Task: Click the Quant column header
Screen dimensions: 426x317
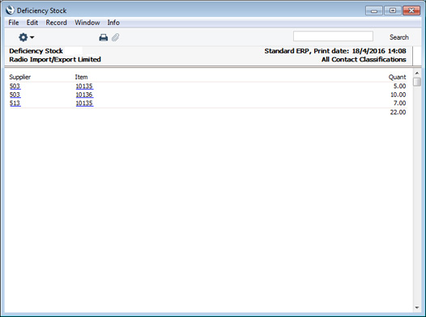Action: (x=397, y=77)
